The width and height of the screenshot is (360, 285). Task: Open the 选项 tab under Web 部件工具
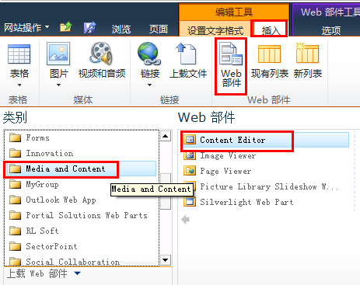click(331, 30)
